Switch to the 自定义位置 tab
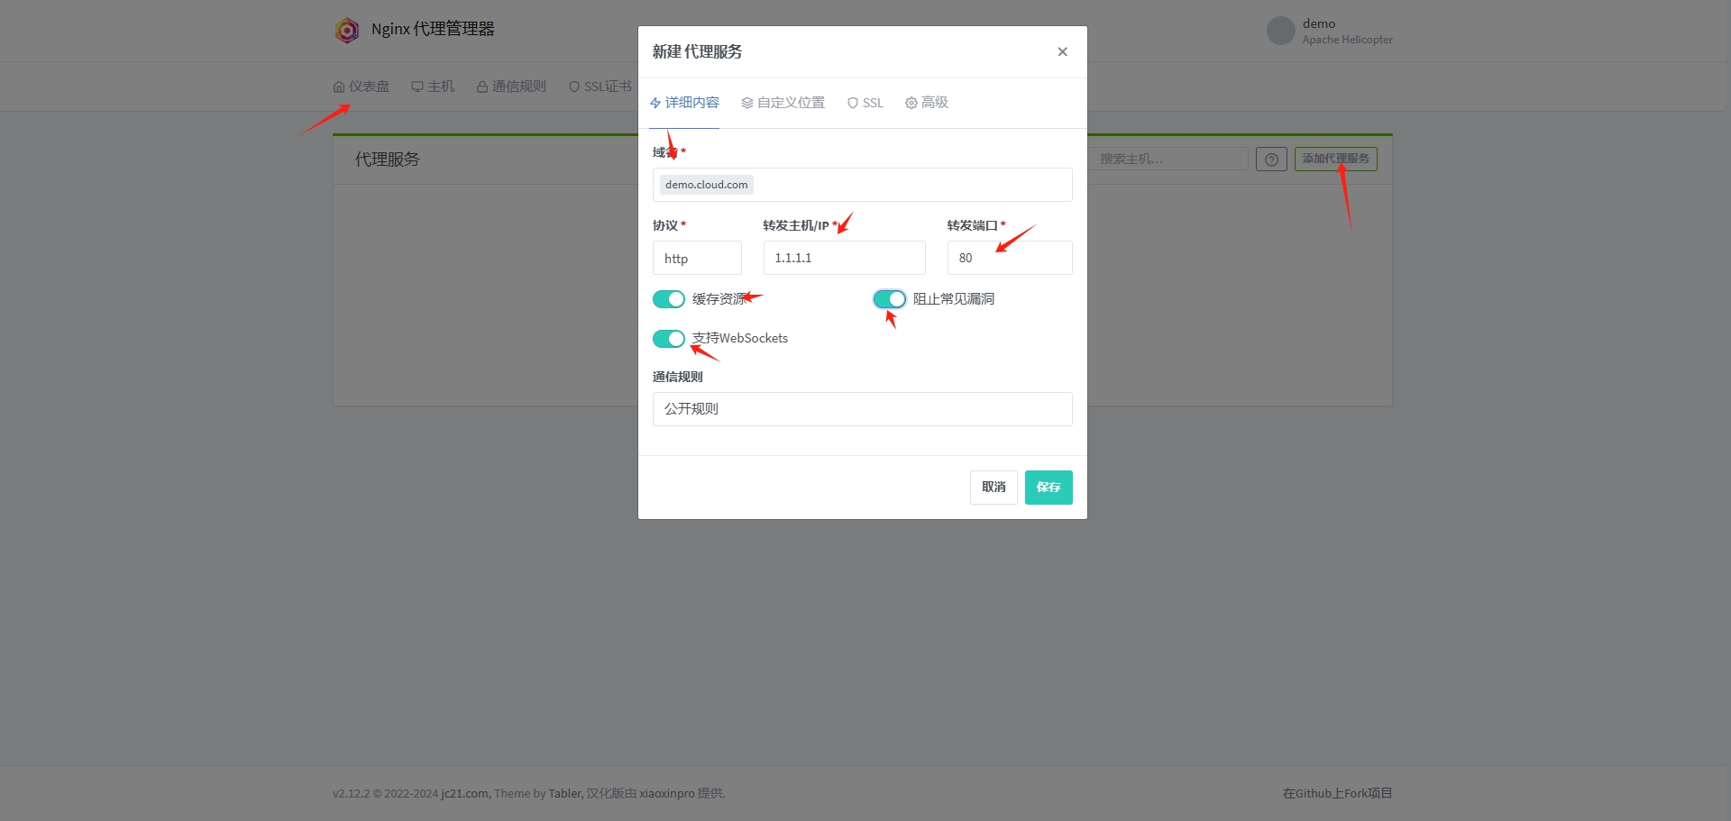Image resolution: width=1731 pixels, height=821 pixels. (x=783, y=103)
